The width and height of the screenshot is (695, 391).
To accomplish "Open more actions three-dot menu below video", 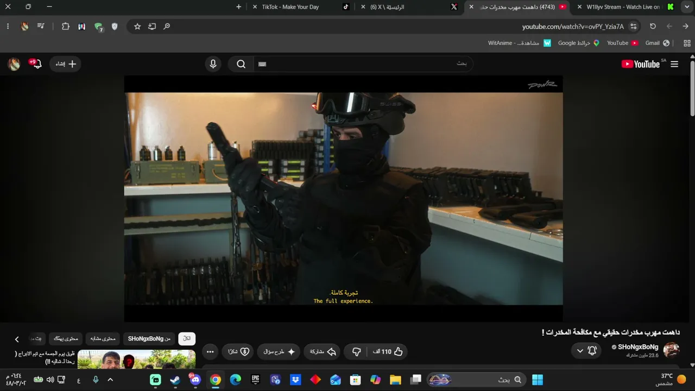I will 210,352.
